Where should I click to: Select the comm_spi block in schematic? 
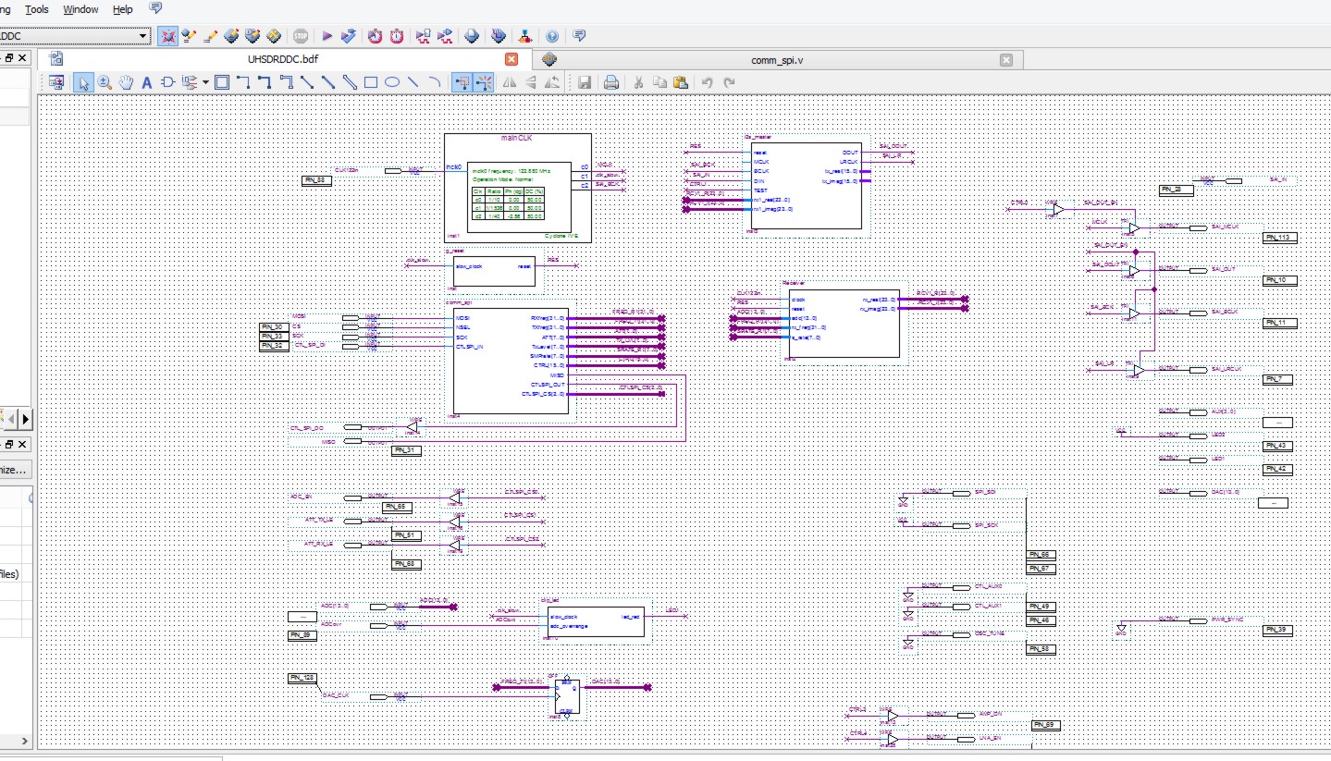tap(510, 362)
